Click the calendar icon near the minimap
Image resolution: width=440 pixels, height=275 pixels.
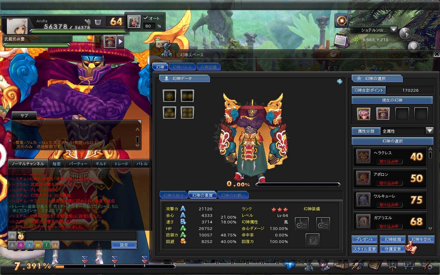tap(341, 40)
